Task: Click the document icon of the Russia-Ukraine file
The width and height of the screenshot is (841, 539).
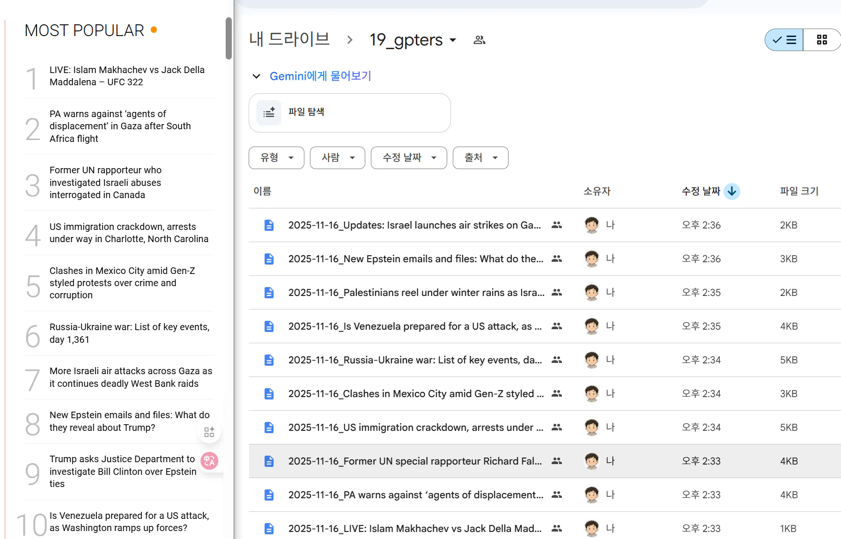Action: tap(269, 360)
